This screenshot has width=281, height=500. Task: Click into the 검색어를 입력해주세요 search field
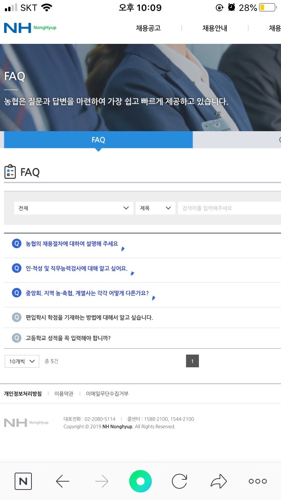click(229, 208)
